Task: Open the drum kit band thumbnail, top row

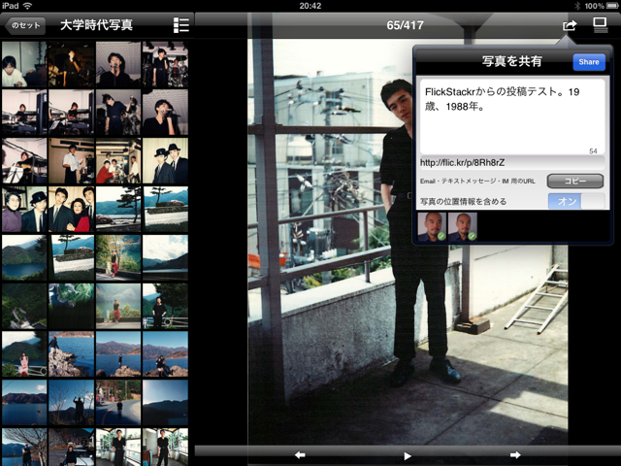Action: 164,64
